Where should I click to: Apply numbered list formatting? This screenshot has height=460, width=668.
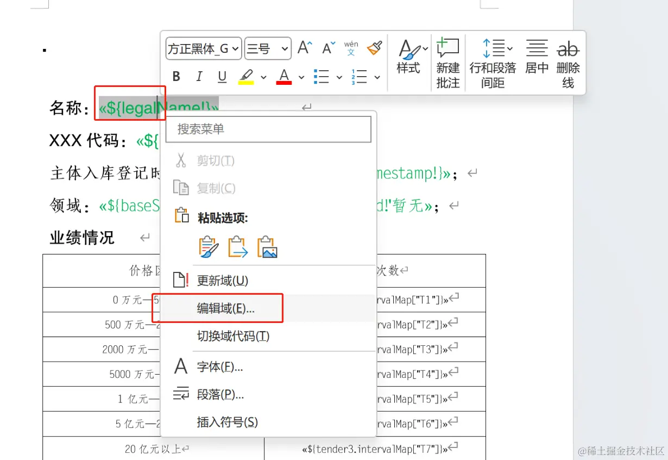tap(360, 77)
